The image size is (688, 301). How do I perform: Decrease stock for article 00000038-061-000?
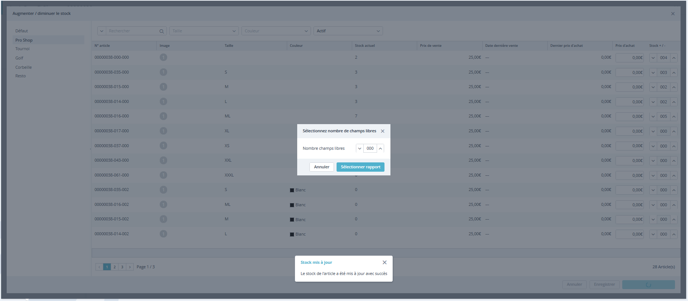click(x=653, y=175)
